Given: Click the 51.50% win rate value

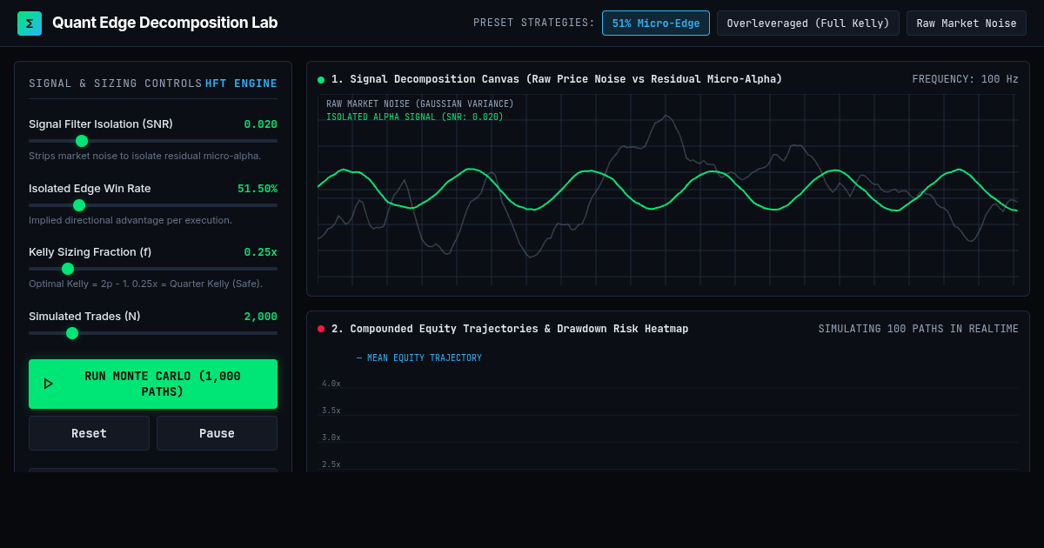Looking at the screenshot, I should pos(258,189).
